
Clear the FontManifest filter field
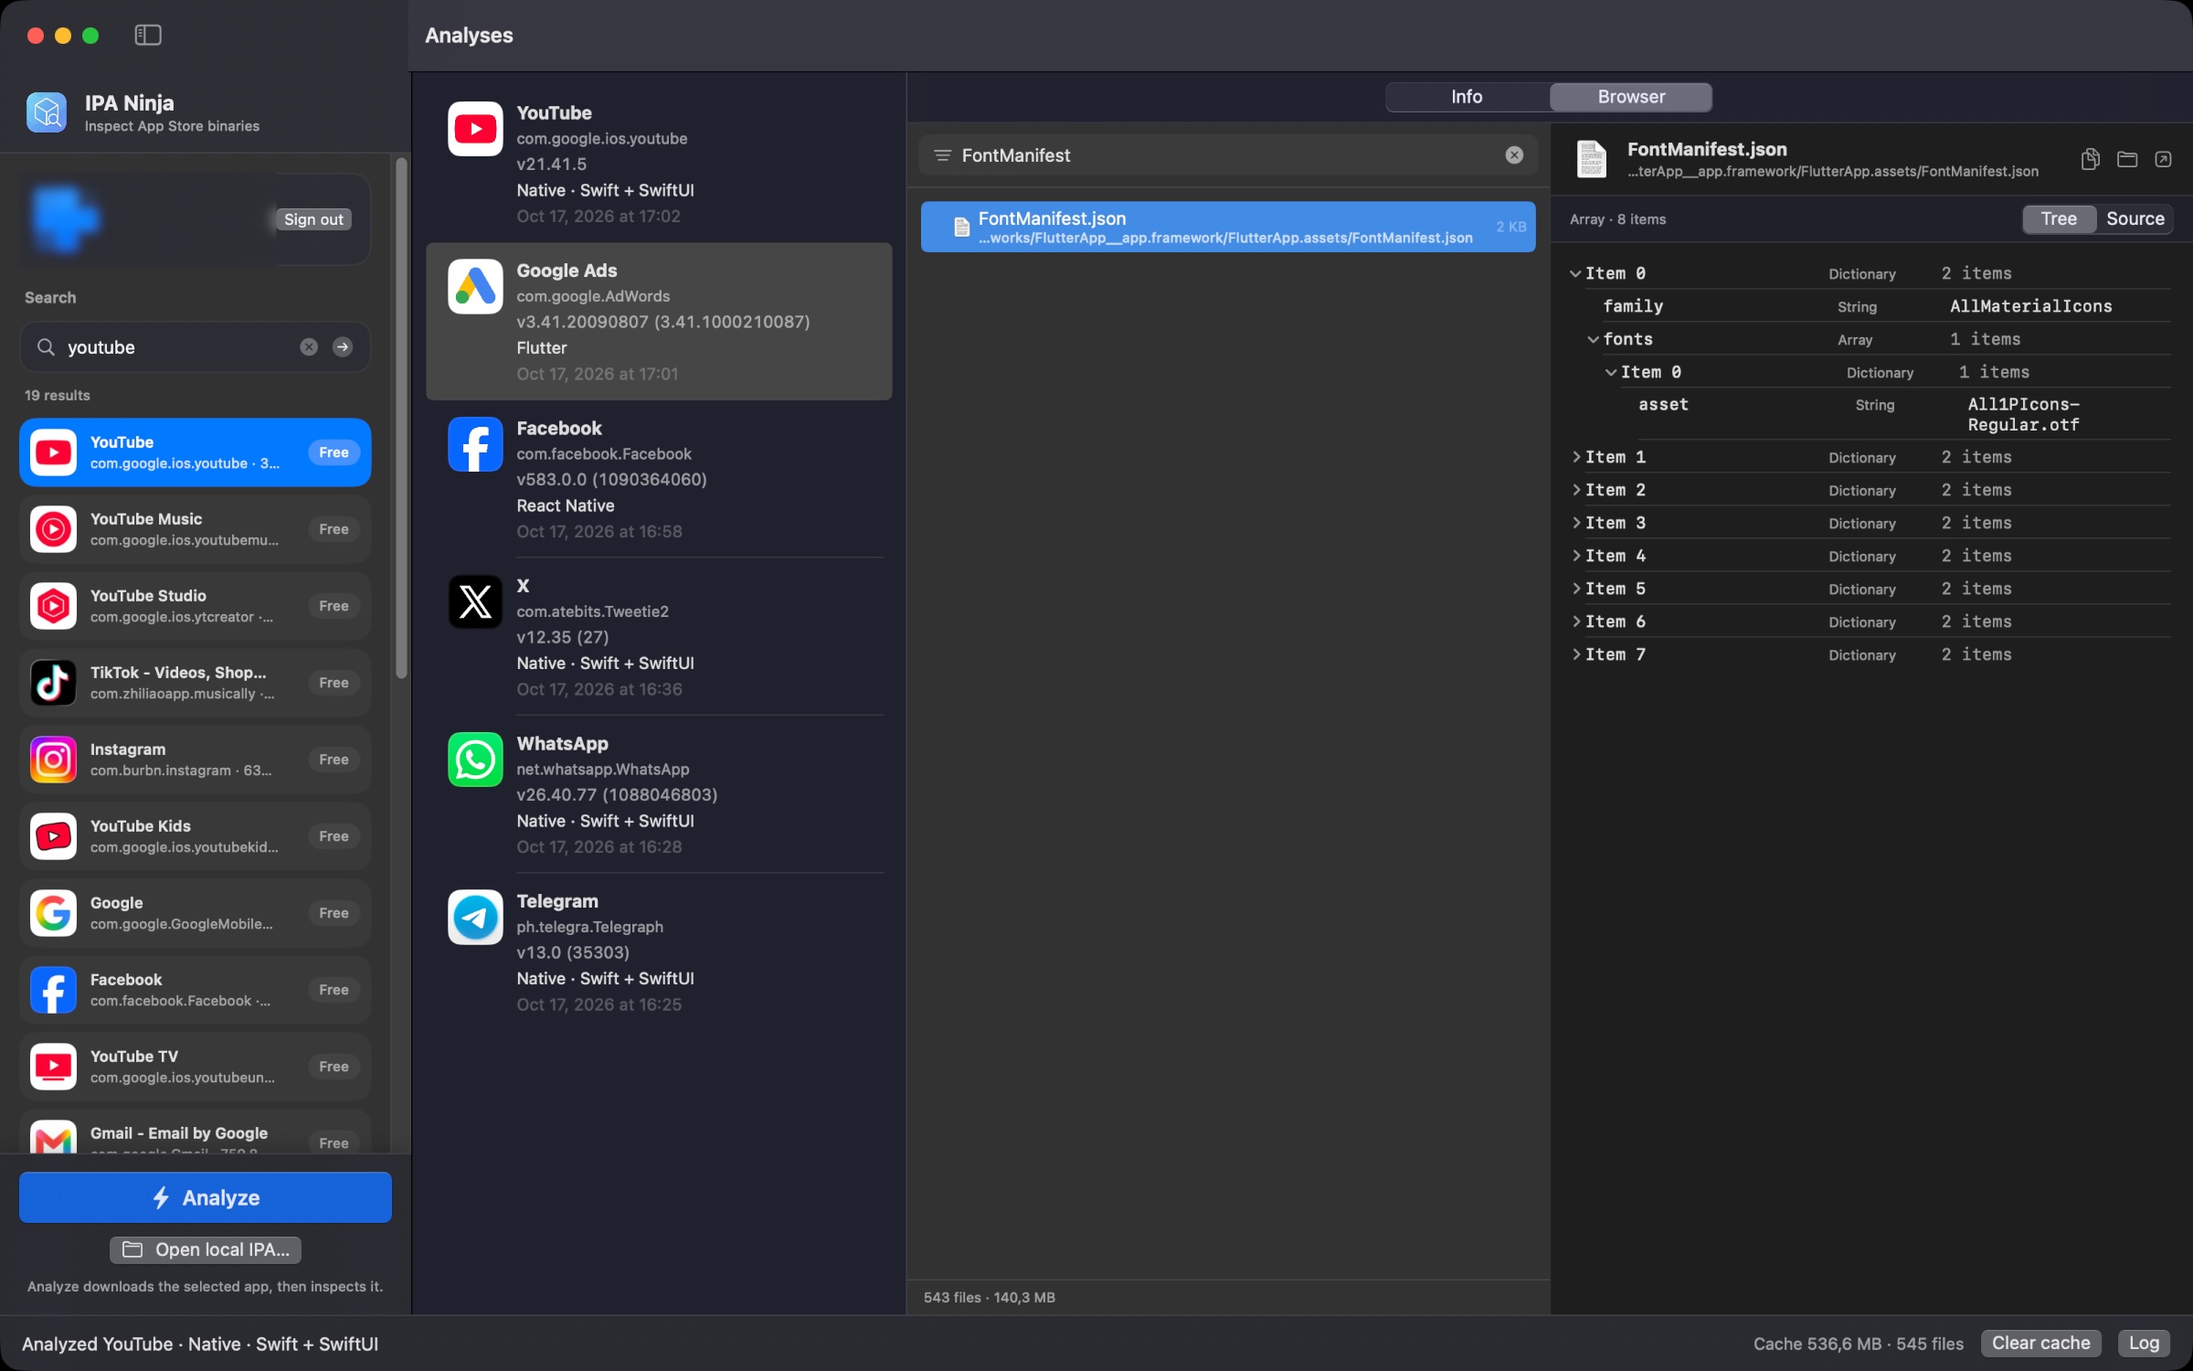(x=1514, y=155)
